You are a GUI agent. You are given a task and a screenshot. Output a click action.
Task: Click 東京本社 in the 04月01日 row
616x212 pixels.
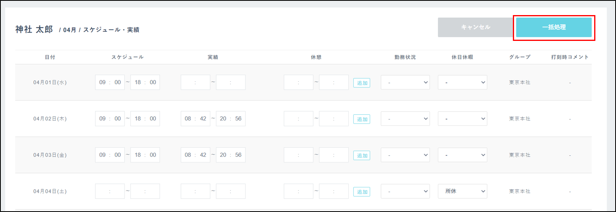pyautogui.click(x=520, y=83)
